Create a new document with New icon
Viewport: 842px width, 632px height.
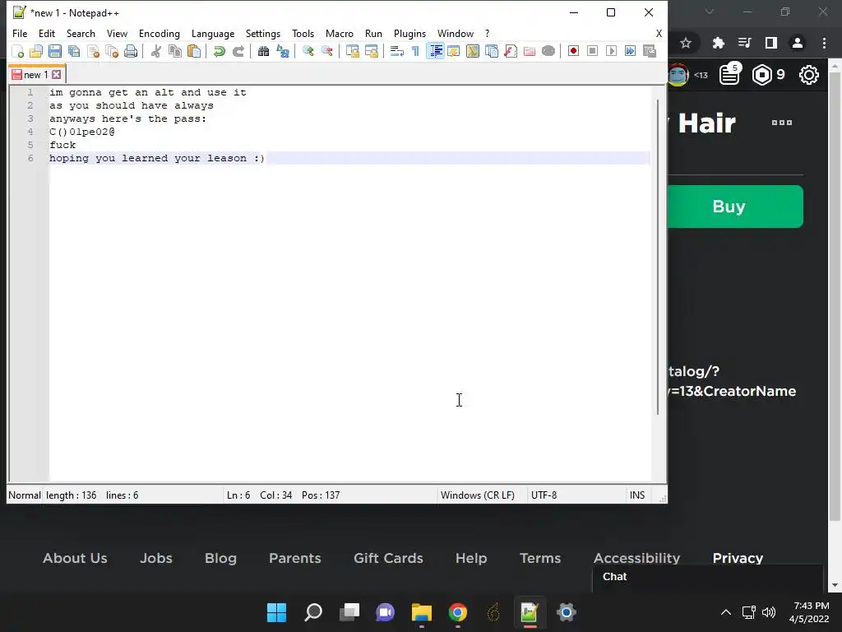(18, 51)
